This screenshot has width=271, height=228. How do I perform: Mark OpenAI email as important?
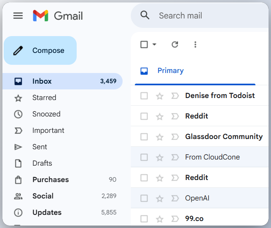pos(175,198)
